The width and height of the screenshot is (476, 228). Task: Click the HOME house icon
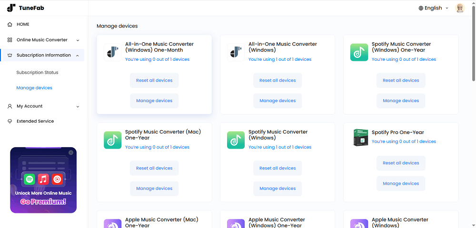click(x=10, y=24)
